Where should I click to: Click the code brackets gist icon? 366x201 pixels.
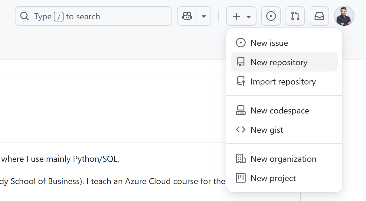[241, 130]
